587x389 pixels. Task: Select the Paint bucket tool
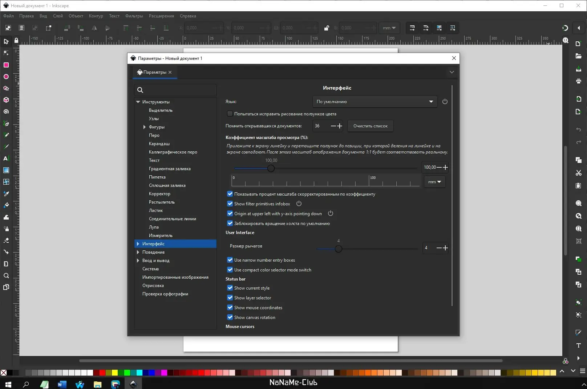tap(6, 205)
